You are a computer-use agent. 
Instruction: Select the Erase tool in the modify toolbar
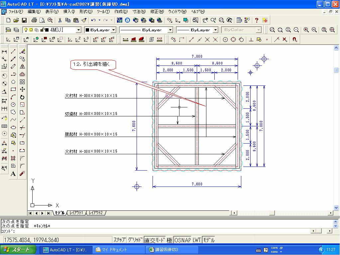point(22,51)
